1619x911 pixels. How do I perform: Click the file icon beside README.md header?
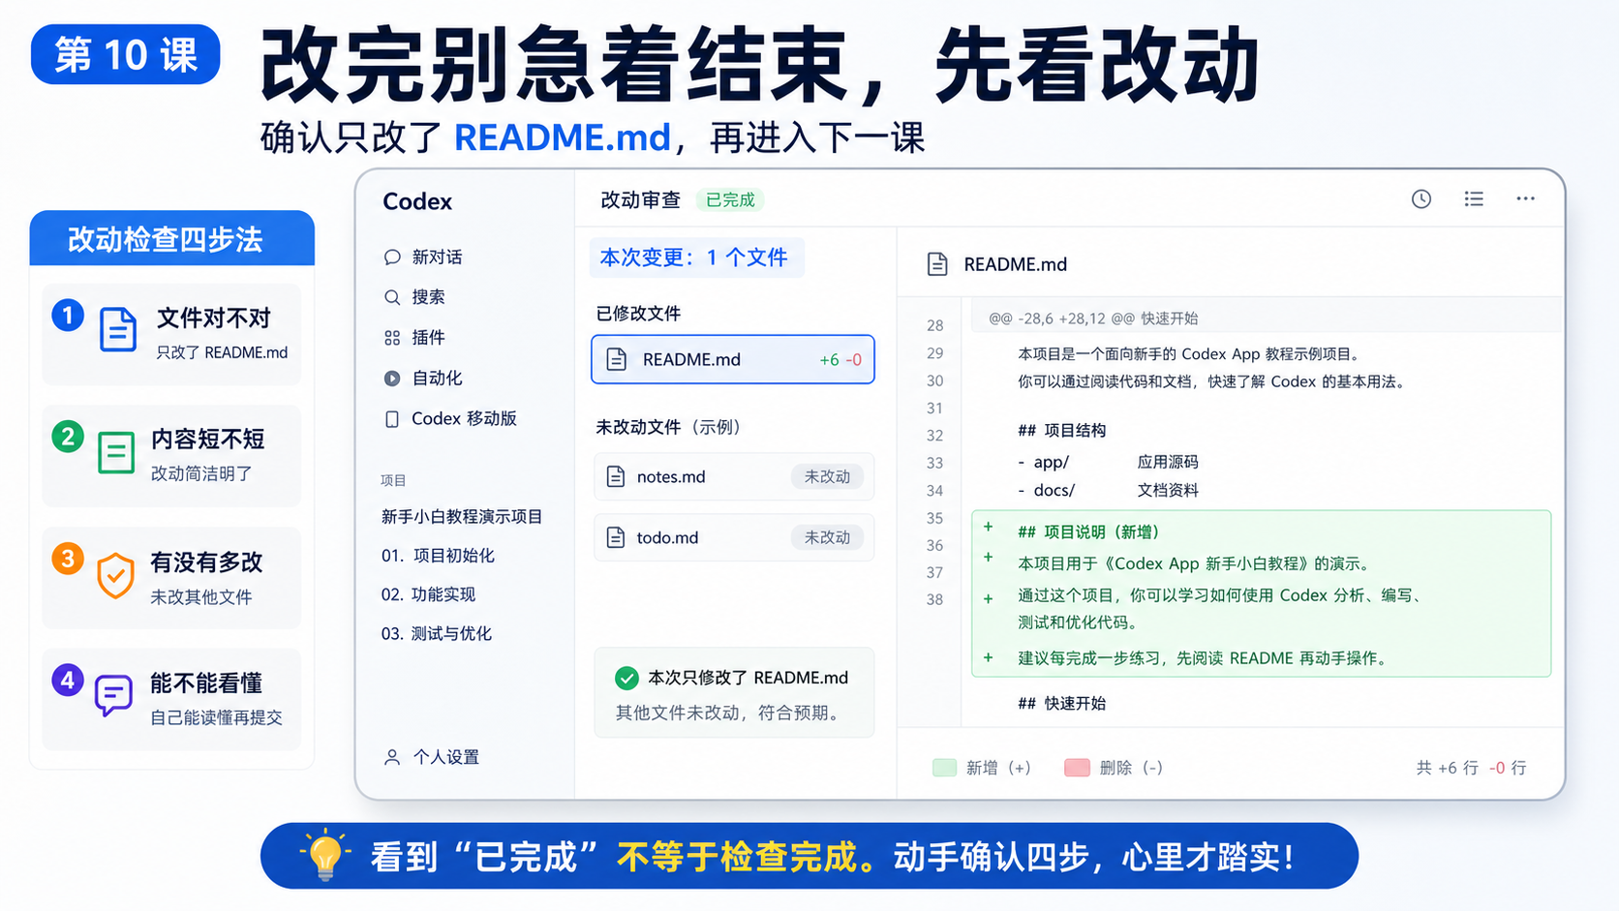click(x=937, y=264)
